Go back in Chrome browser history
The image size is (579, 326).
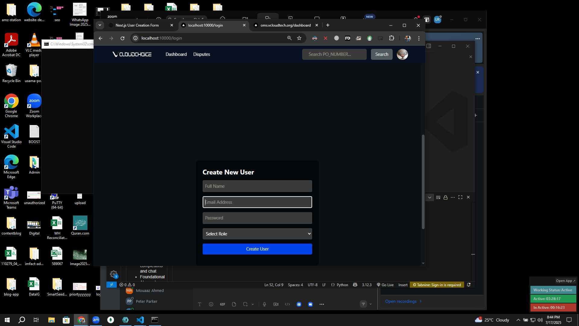(x=100, y=38)
